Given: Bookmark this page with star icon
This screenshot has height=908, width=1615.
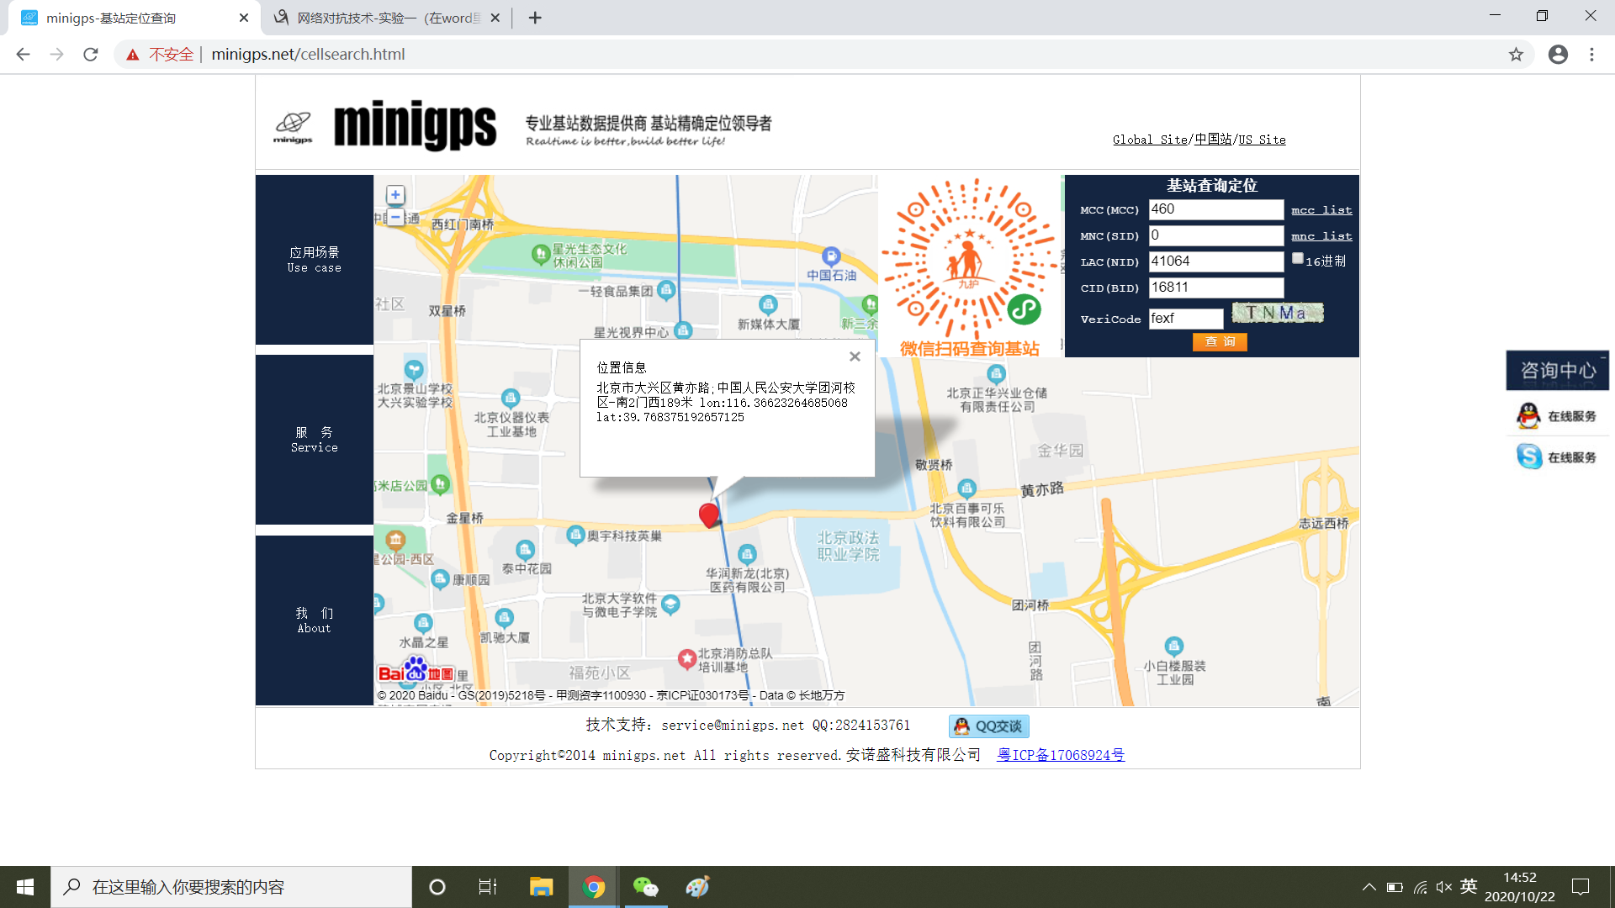Looking at the screenshot, I should point(1516,55).
